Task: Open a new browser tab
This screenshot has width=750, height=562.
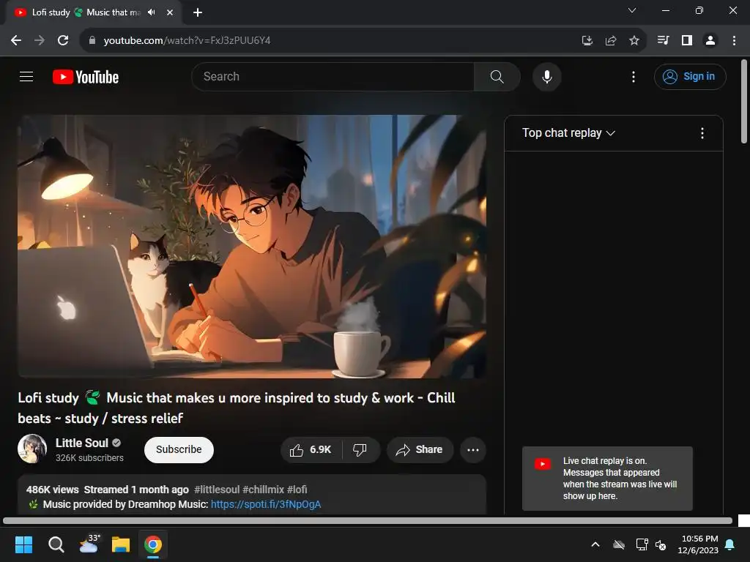Action: pos(198,12)
